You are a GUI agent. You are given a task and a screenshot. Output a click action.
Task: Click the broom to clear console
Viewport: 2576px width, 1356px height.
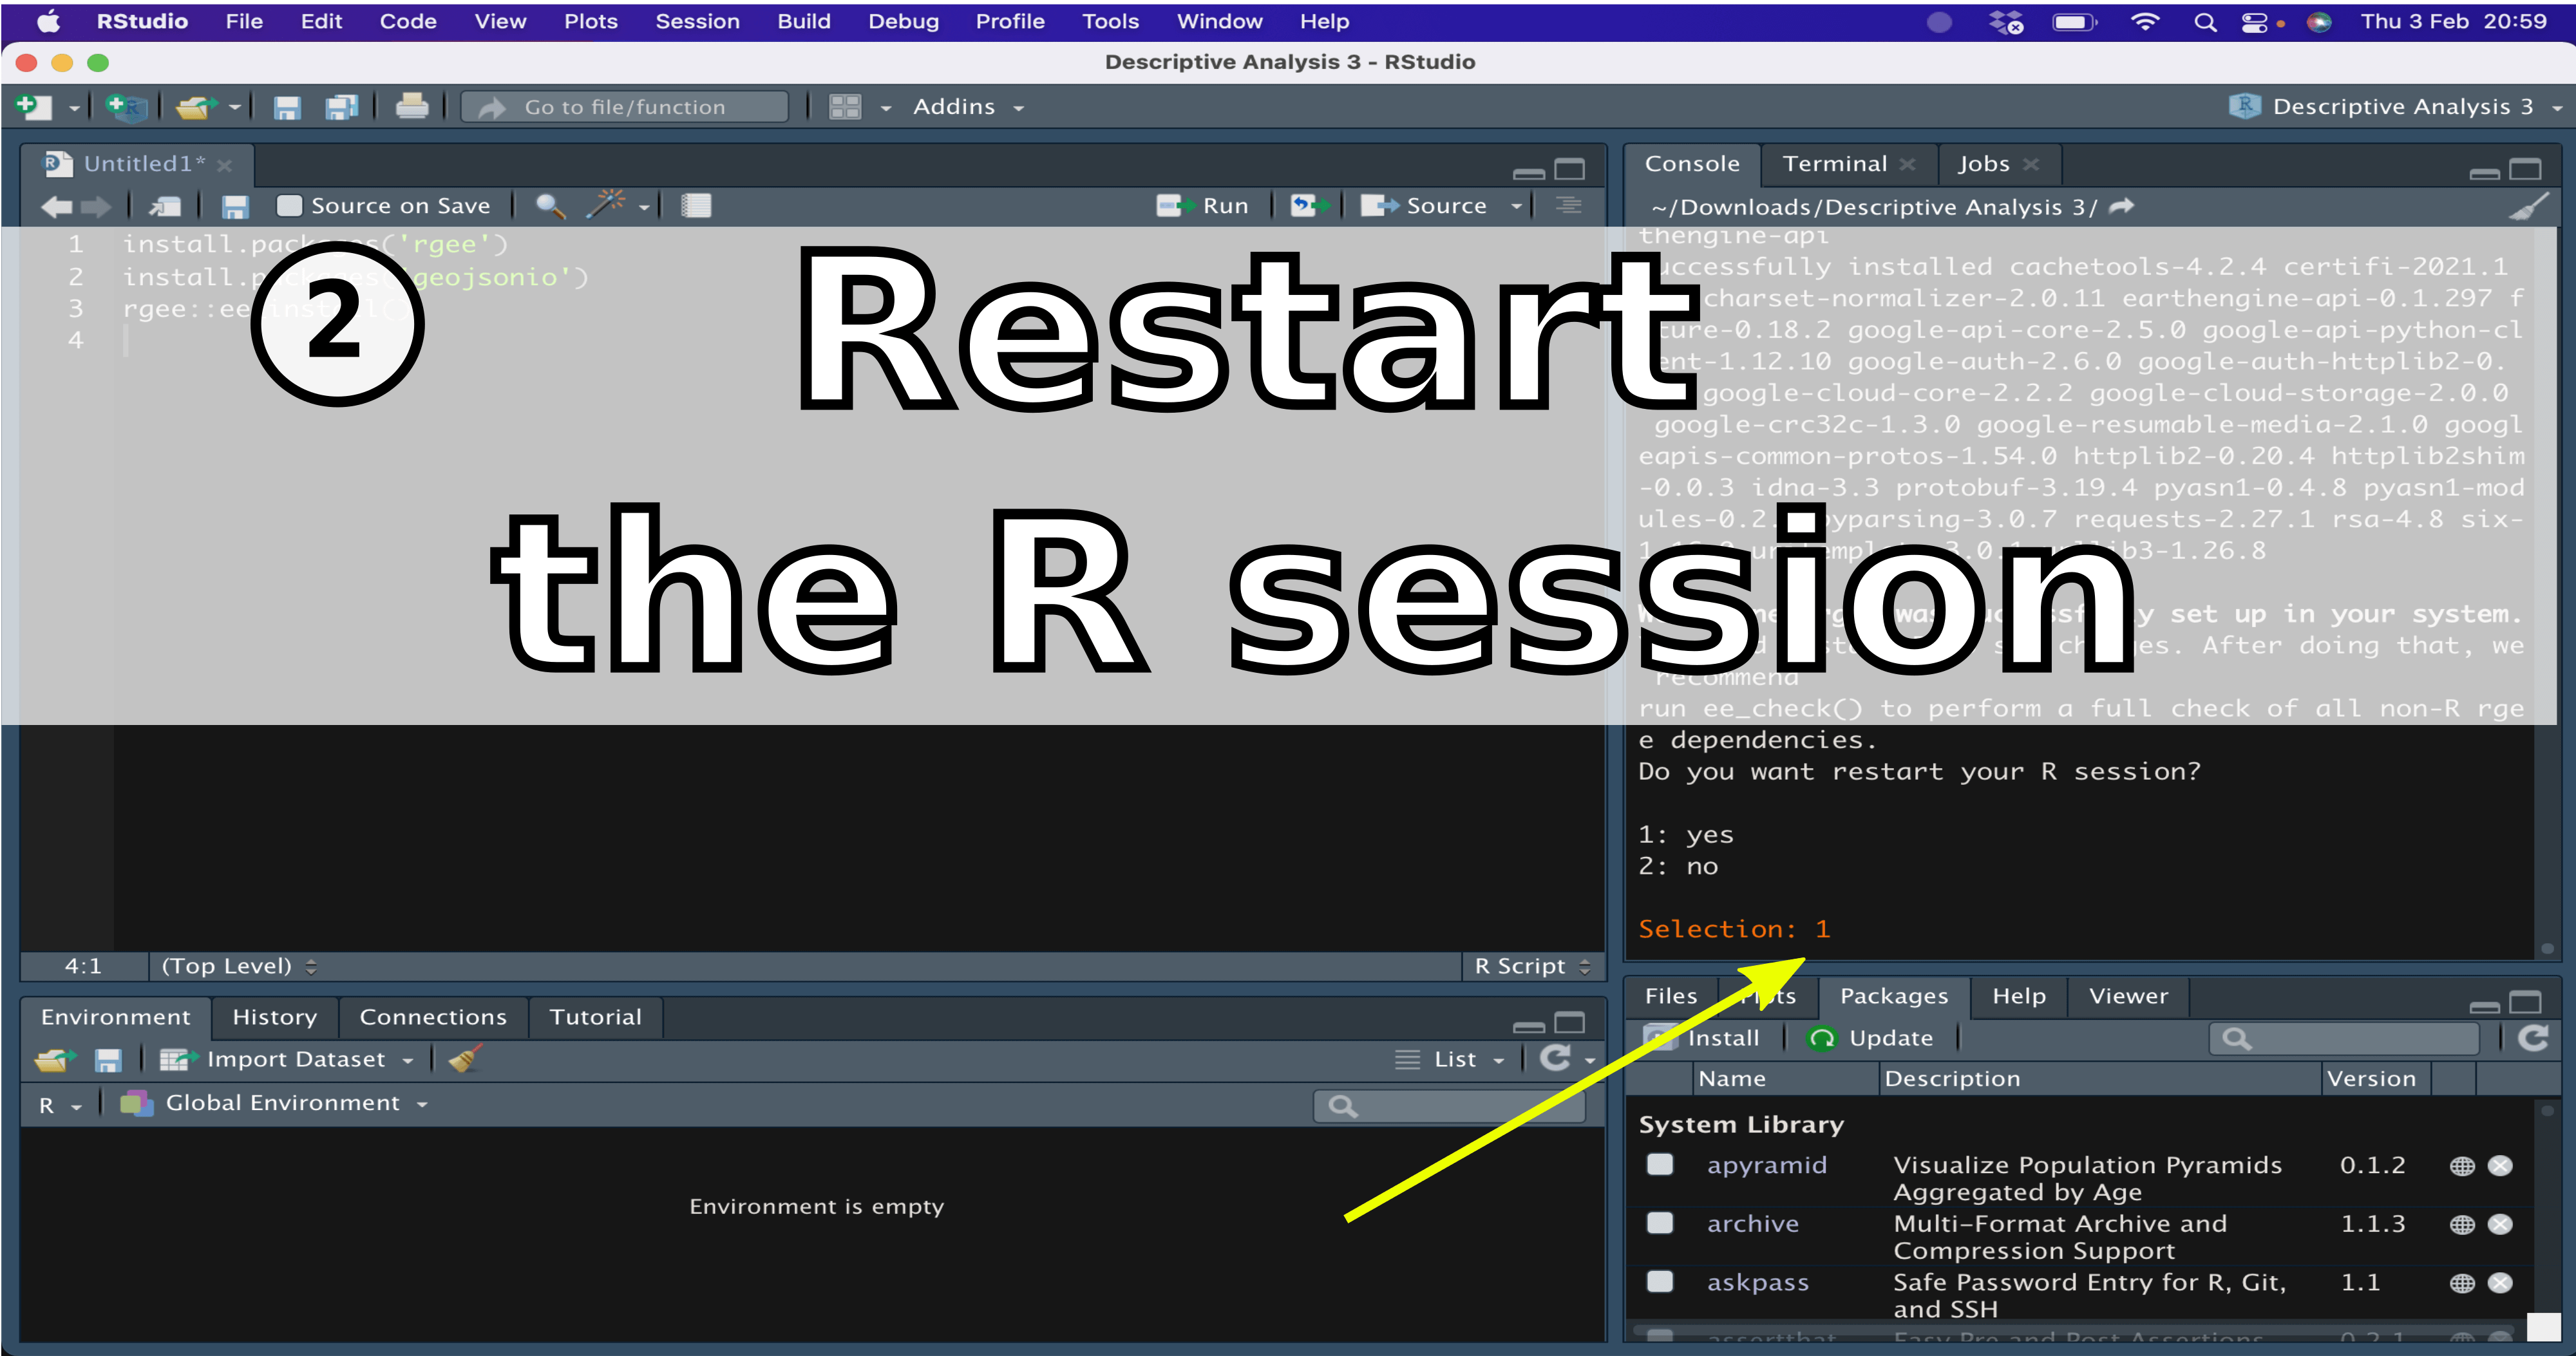point(2529,207)
